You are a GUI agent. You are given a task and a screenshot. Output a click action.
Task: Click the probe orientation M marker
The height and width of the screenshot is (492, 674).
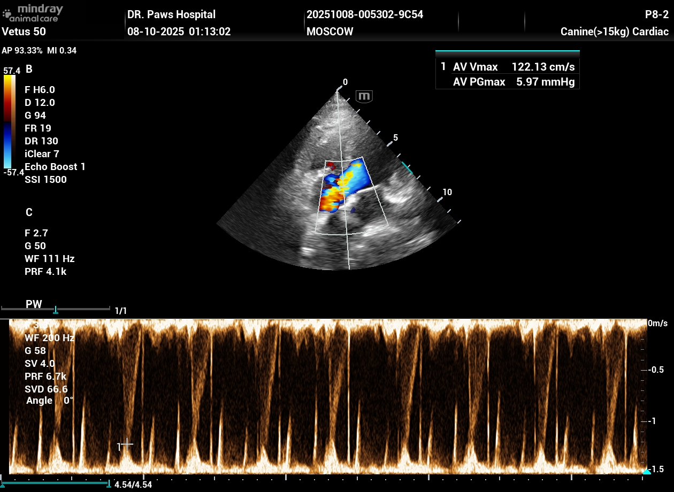[x=364, y=97]
